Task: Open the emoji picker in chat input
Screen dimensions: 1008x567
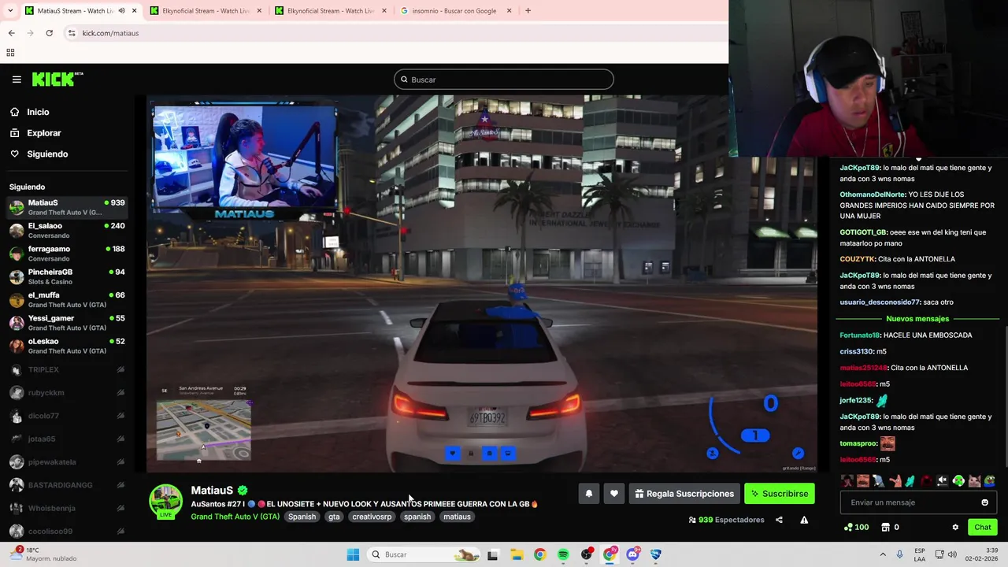Action: tap(984, 502)
